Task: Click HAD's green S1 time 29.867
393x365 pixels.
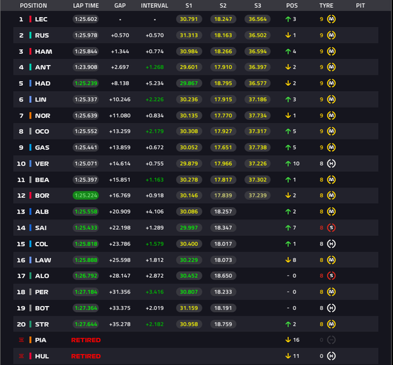Action: coord(189,83)
